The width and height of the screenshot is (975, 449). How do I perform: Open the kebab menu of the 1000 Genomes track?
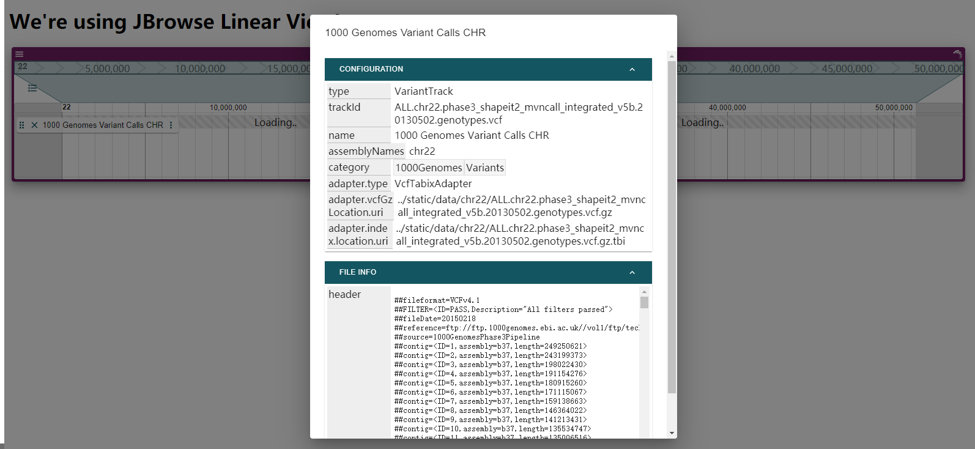point(171,125)
